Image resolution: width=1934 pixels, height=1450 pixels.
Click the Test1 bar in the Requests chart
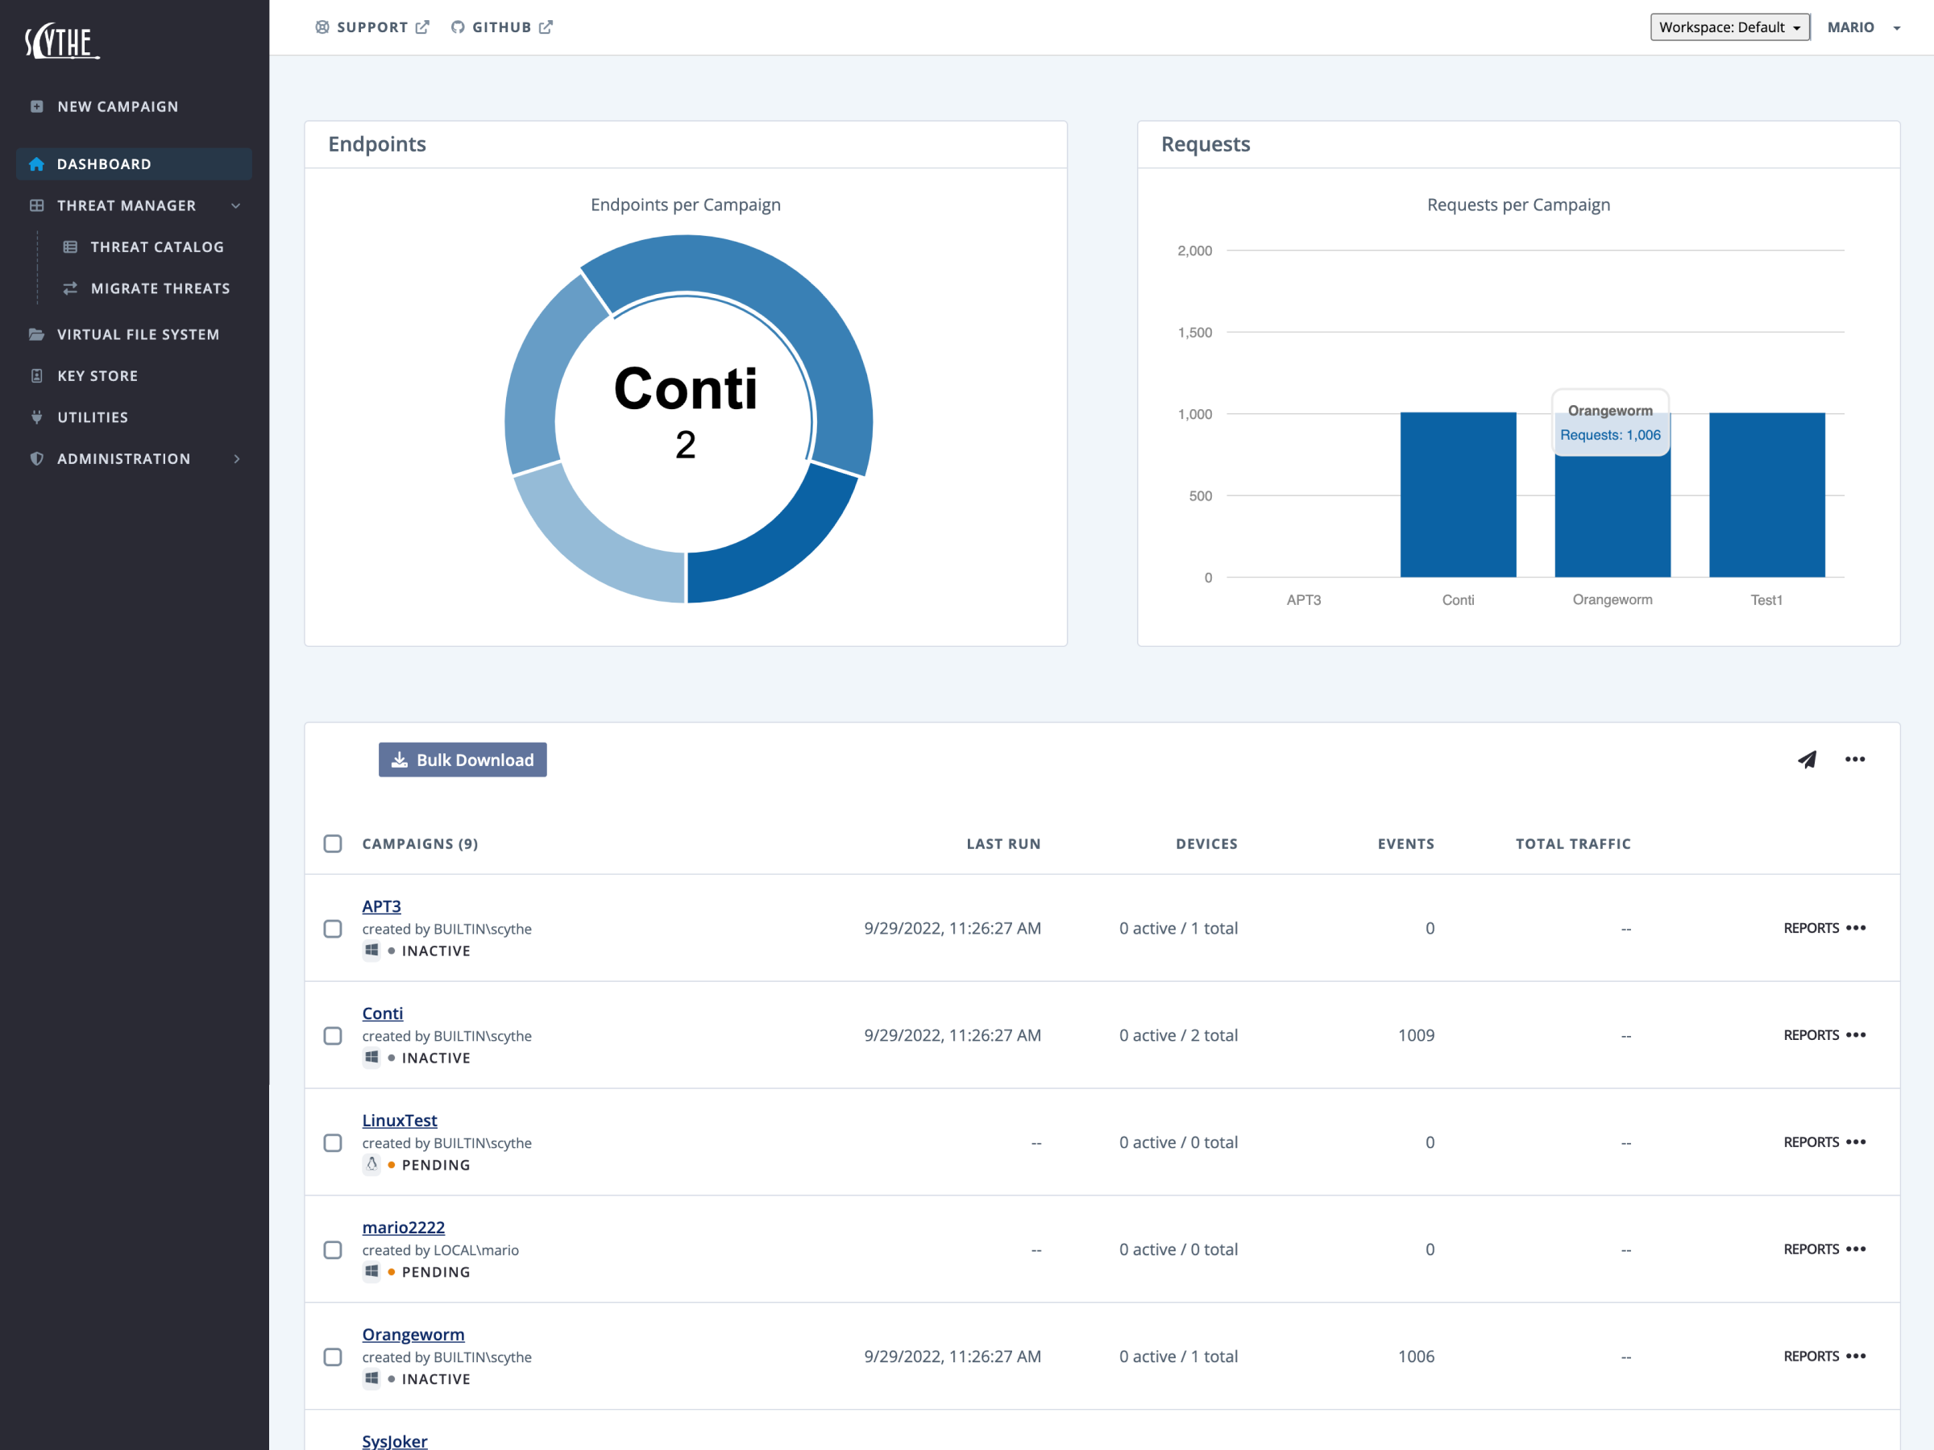click(1766, 495)
